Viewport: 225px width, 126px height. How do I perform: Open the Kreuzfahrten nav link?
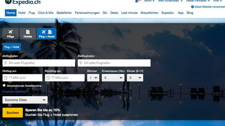(149, 13)
